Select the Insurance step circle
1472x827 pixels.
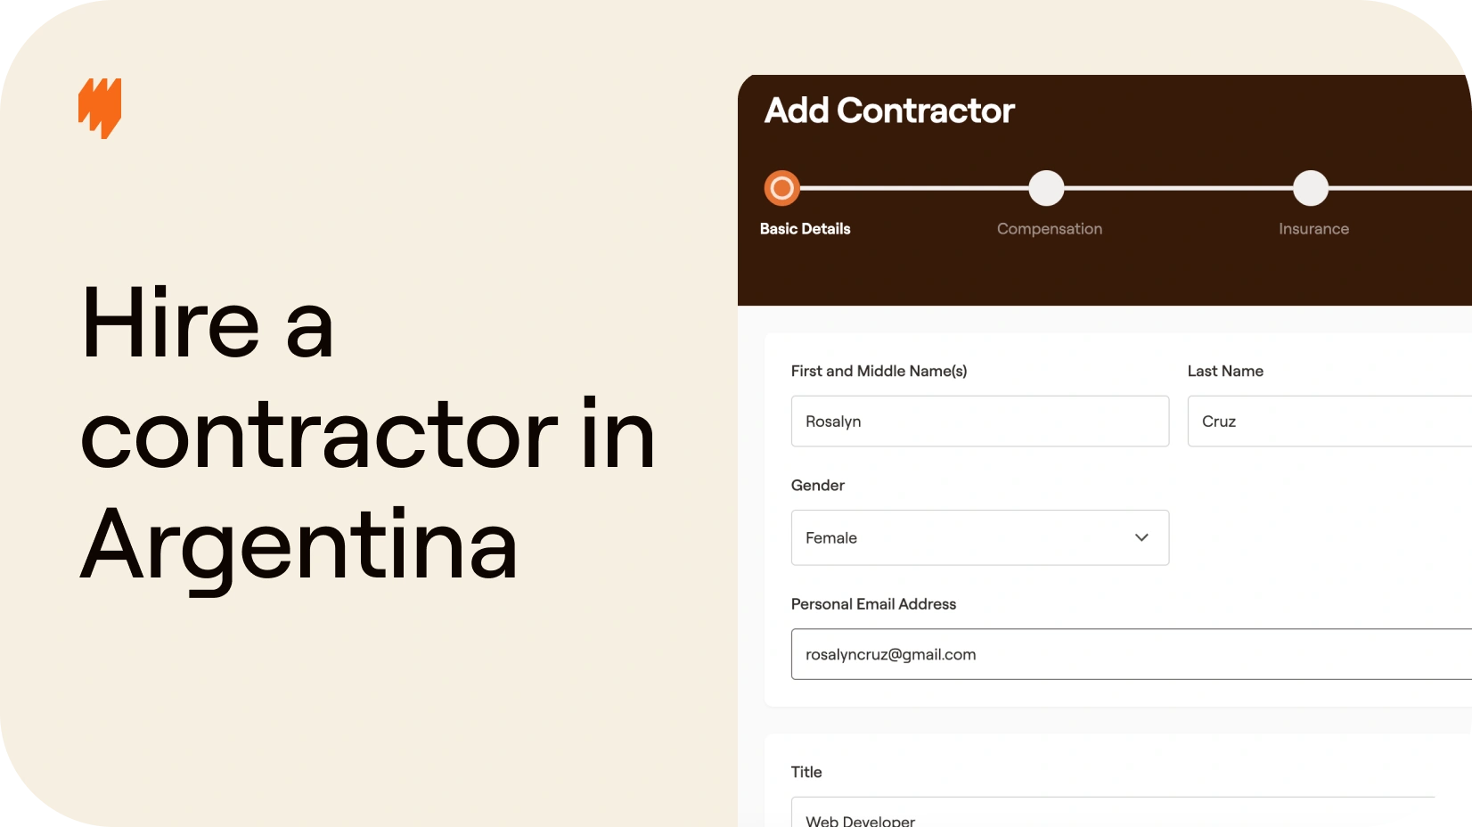(1311, 188)
